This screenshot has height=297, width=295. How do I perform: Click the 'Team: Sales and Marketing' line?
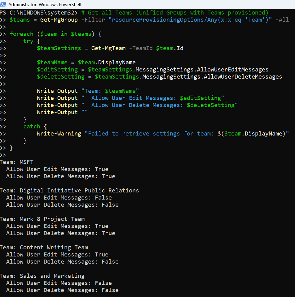click(x=42, y=276)
